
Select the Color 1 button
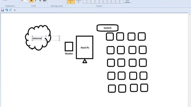(71, 2)
